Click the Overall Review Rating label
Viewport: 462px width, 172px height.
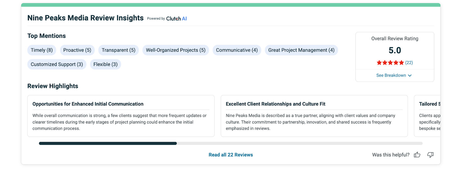click(395, 39)
